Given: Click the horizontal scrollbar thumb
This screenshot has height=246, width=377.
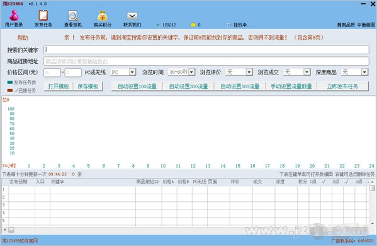Looking at the screenshot, I should (11, 230).
